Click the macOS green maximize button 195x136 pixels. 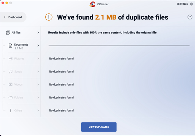pyautogui.click(x=11, y=3)
